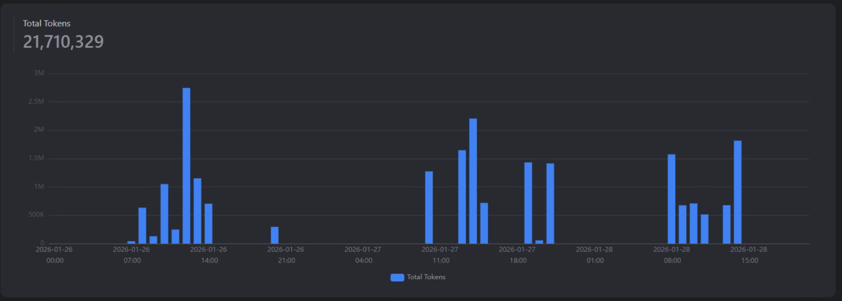Click the 2026-01-27 19:00 bar near 1.43M
This screenshot has width=842, height=301.
coord(528,203)
